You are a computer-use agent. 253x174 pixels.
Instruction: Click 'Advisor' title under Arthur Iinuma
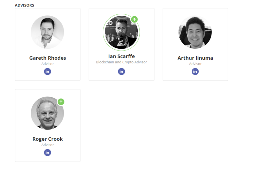[x=195, y=64]
